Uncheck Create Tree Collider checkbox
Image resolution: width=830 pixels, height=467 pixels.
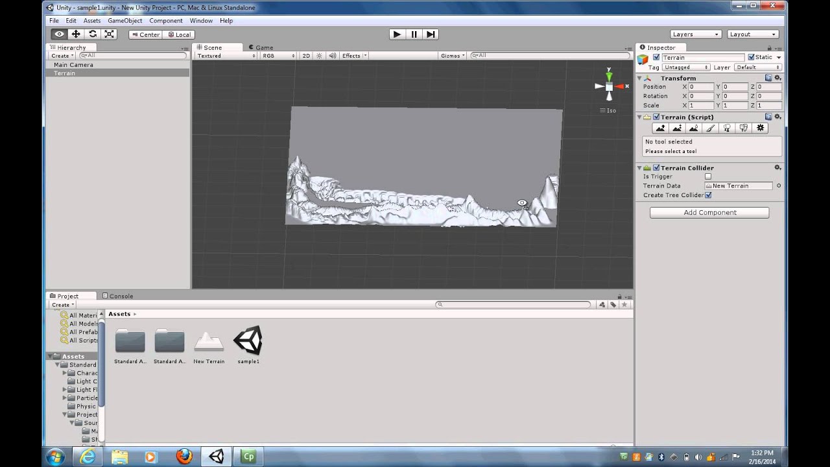point(708,195)
